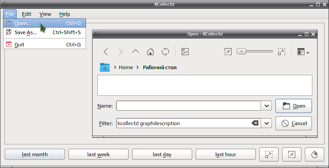Image resolution: width=329 pixels, height=168 pixels.
Task: Clear the Filter text with the erase icon
Action: click(255, 123)
